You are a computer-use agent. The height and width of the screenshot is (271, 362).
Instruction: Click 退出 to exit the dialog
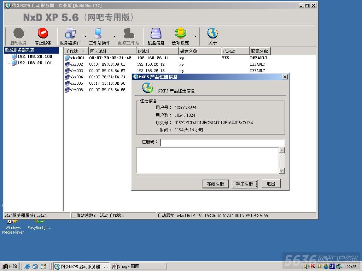[x=271, y=183]
